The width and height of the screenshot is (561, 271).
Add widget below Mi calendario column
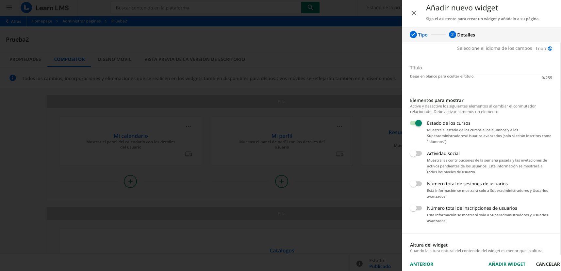click(x=130, y=181)
